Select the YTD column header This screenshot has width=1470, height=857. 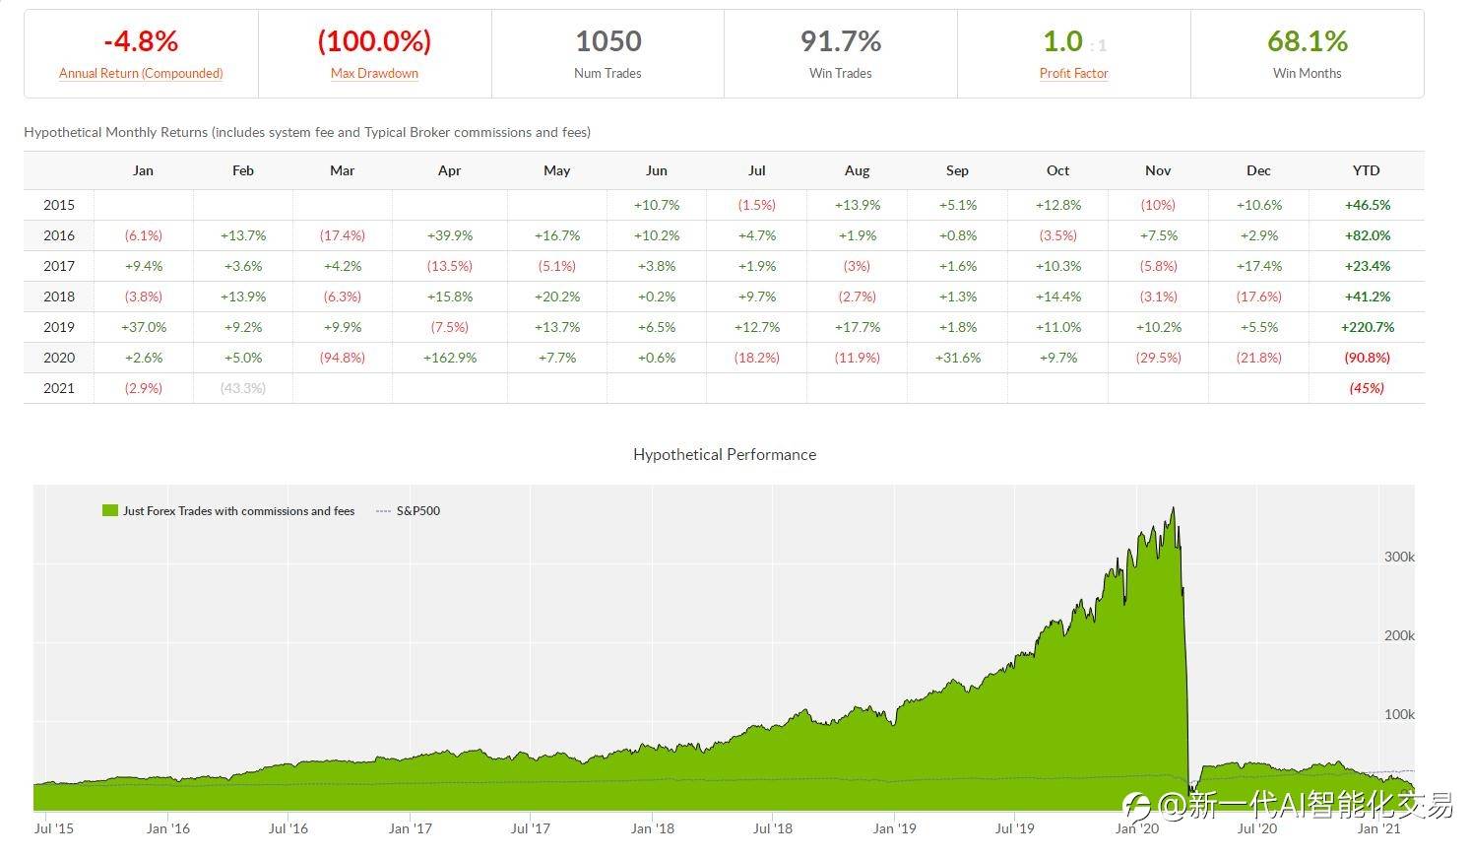(1366, 170)
